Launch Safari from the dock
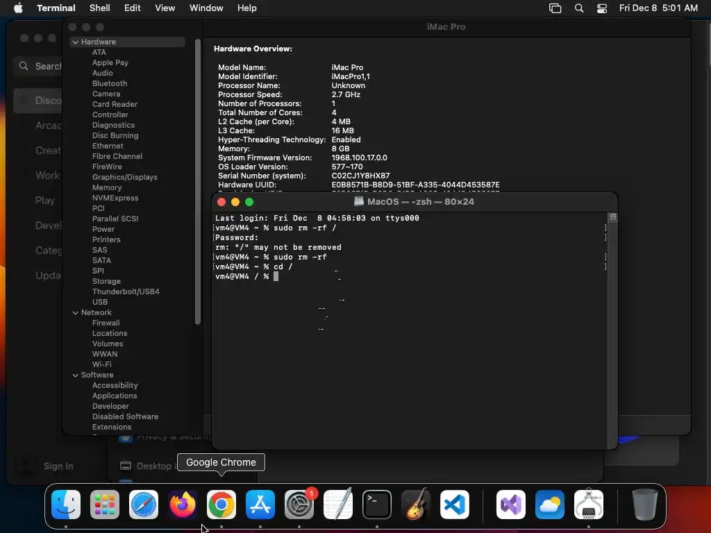The image size is (711, 533). [144, 505]
